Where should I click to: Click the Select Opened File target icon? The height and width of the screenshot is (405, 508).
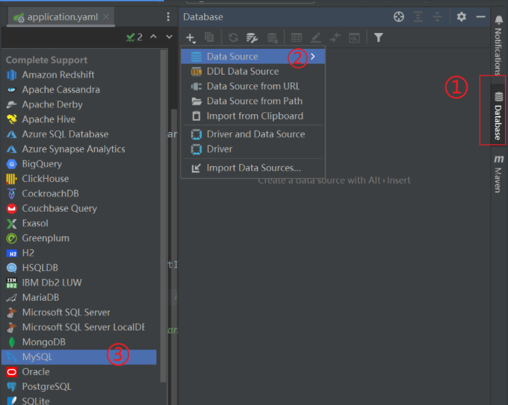[x=399, y=16]
